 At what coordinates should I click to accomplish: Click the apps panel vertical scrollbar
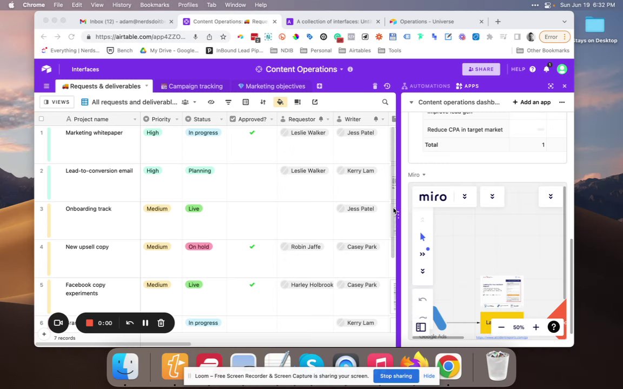pos(571,286)
